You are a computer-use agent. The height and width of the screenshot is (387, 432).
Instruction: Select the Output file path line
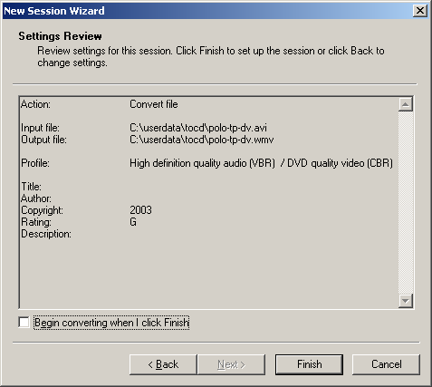click(x=148, y=140)
